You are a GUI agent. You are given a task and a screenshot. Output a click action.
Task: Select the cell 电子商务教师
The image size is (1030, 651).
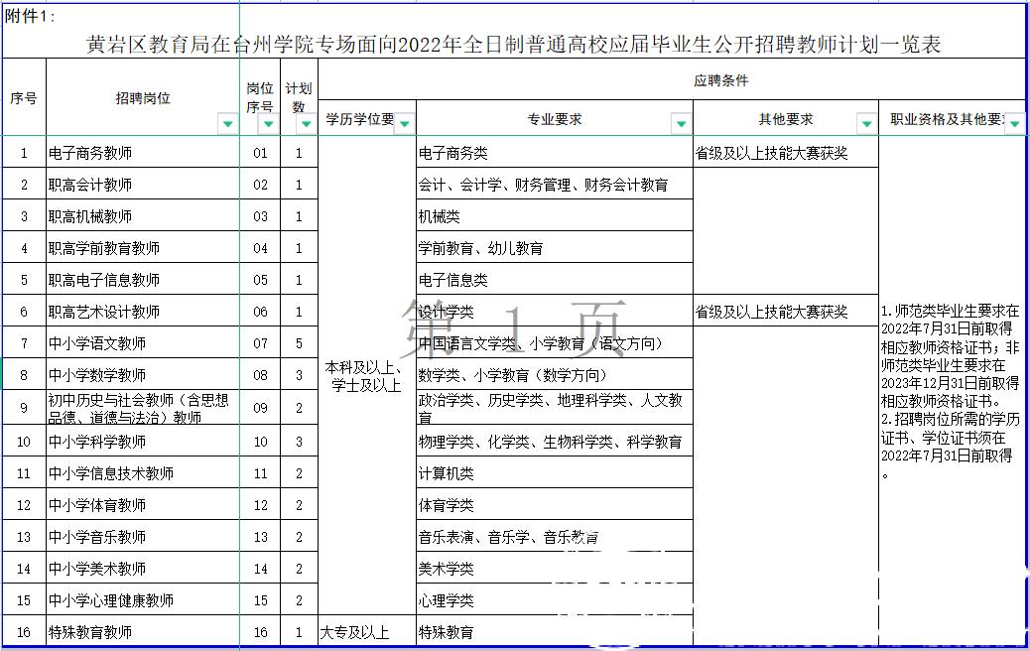[143, 153]
